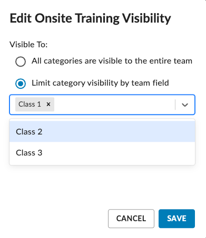Click the CANCEL button

point(131,219)
